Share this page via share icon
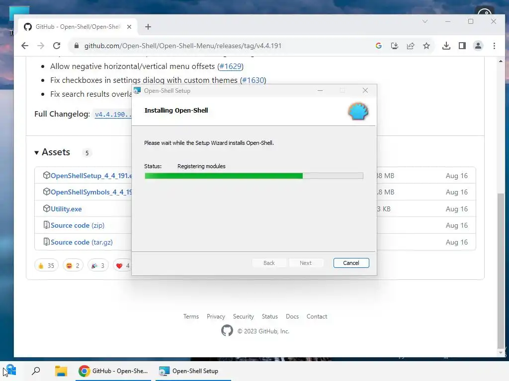Viewport: 509px width, 381px height. [410, 46]
